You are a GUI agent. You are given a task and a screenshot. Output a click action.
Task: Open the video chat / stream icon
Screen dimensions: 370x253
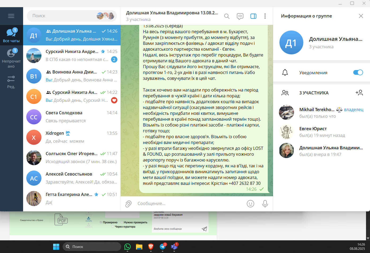pyautogui.click(x=240, y=16)
